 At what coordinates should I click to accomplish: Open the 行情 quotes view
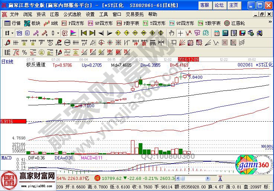[13, 23]
